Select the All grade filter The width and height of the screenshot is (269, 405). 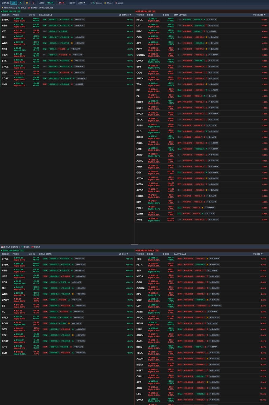point(13,3)
